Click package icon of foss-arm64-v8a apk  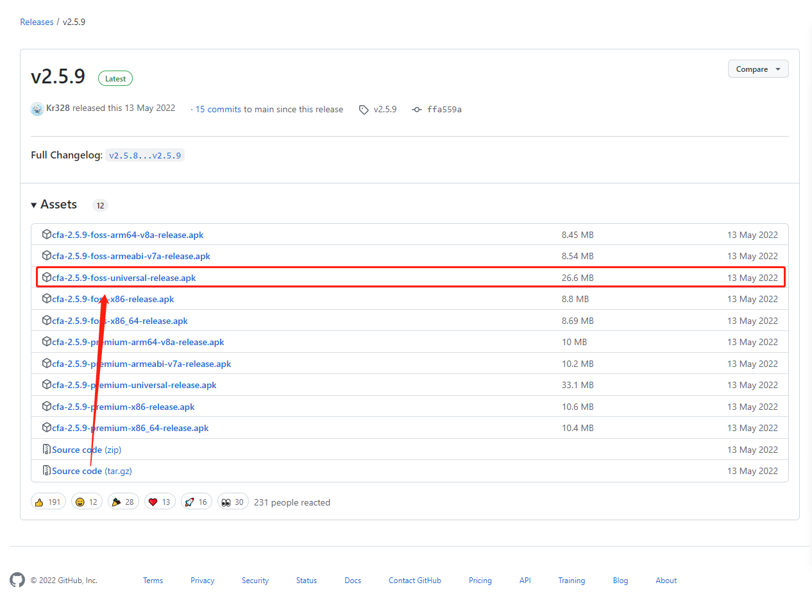[x=47, y=235]
